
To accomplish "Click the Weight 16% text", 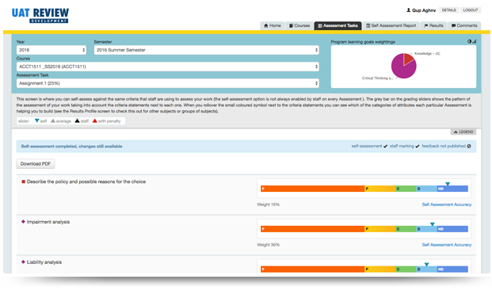I will coord(269,205).
